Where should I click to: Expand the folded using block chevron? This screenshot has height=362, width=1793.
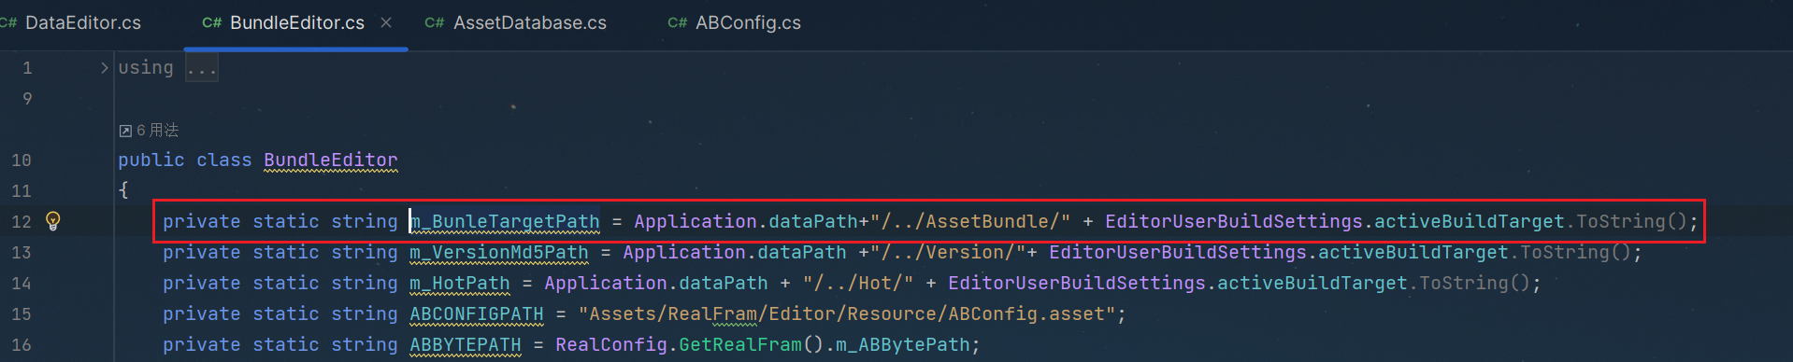tap(104, 67)
